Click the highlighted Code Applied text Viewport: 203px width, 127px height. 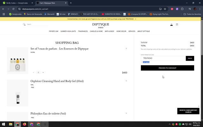146,62
